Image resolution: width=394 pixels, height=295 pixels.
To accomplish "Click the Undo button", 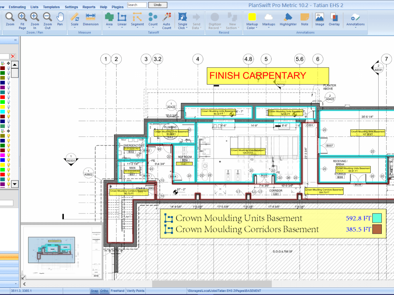I will tap(158, 5).
